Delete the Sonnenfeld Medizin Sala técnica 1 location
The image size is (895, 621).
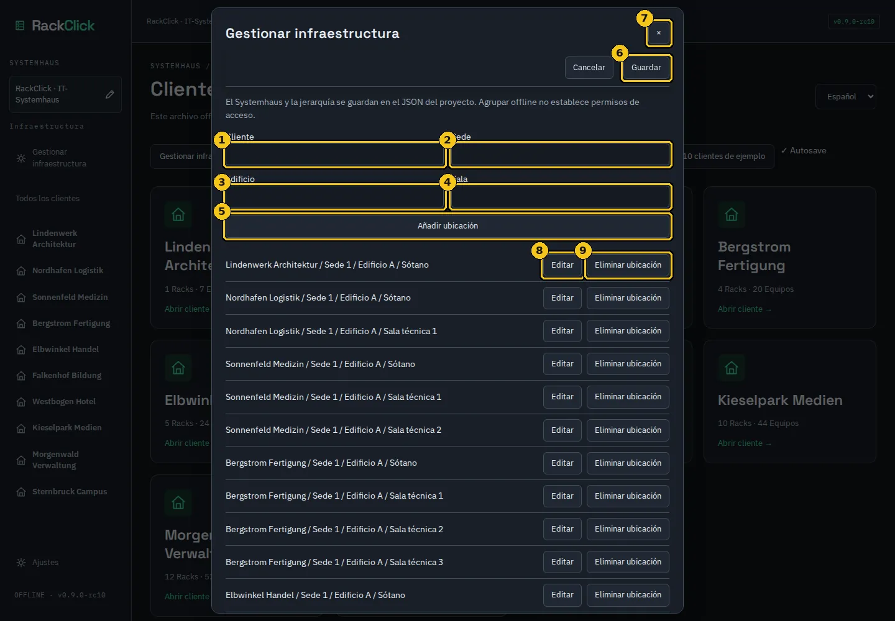point(628,397)
